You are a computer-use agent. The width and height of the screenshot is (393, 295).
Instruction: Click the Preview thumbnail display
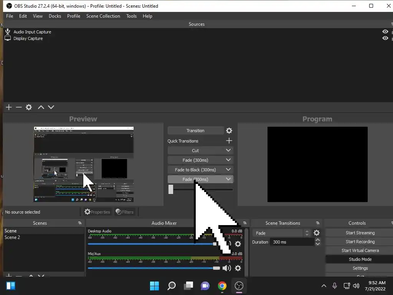coord(83,164)
